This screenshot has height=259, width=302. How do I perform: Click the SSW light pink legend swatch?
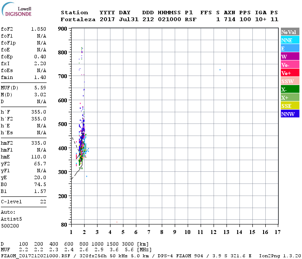[290, 81]
